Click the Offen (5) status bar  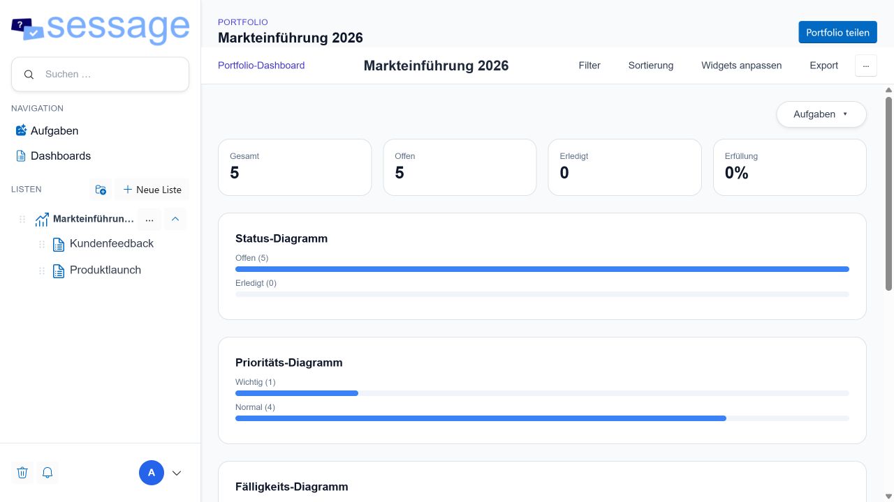(542, 269)
